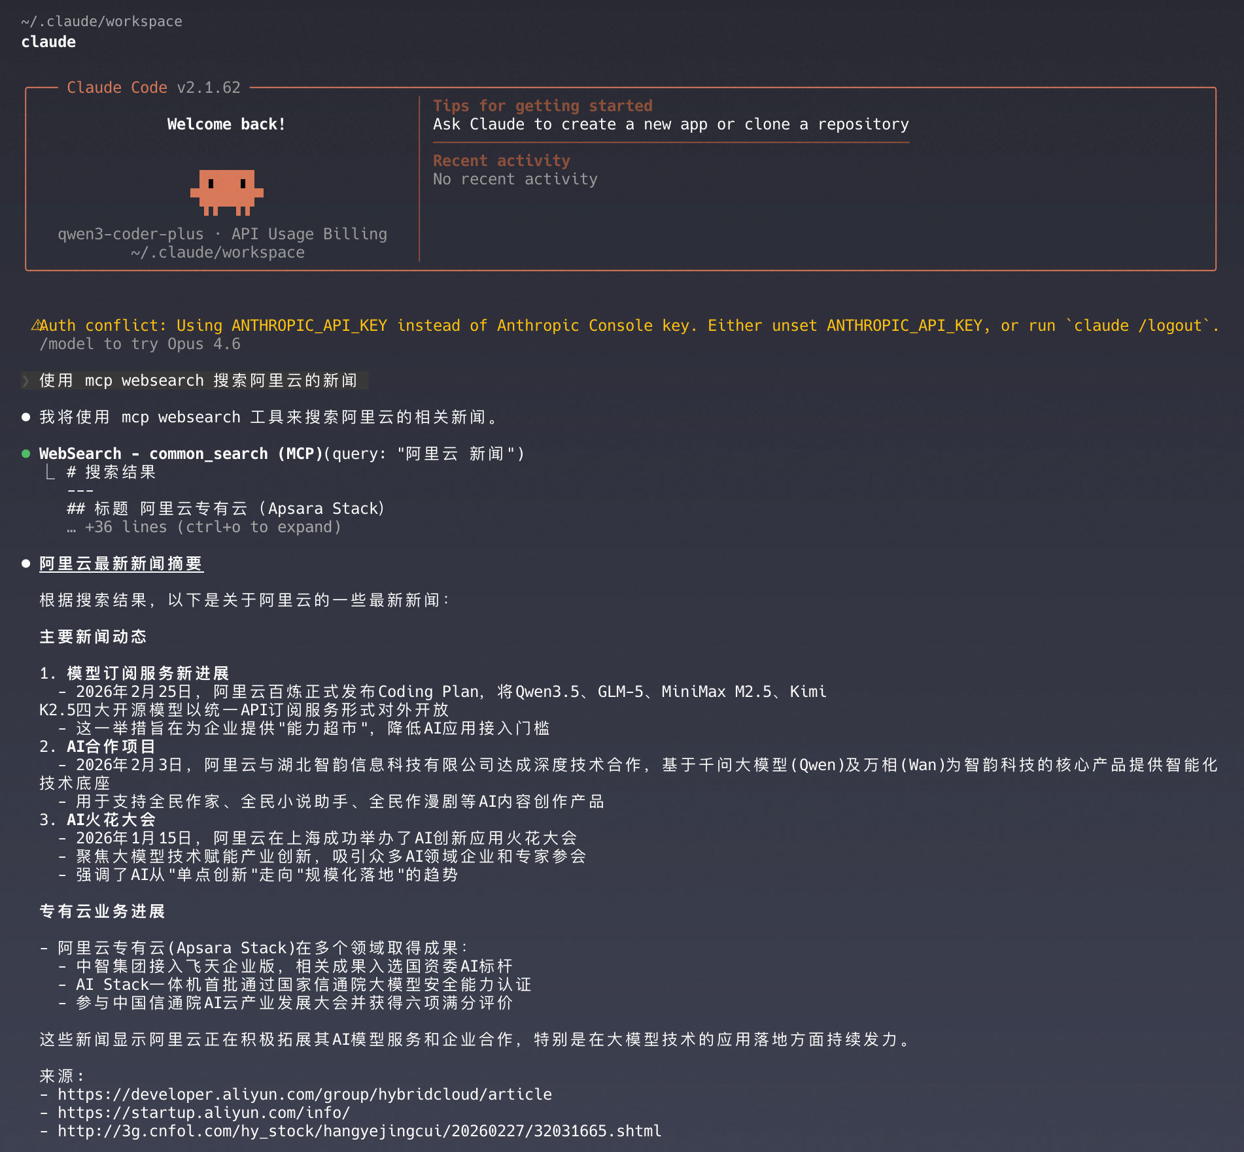Click the white bullet beside 我将使用 mcp websearch
The width and height of the screenshot is (1244, 1152).
coord(26,417)
